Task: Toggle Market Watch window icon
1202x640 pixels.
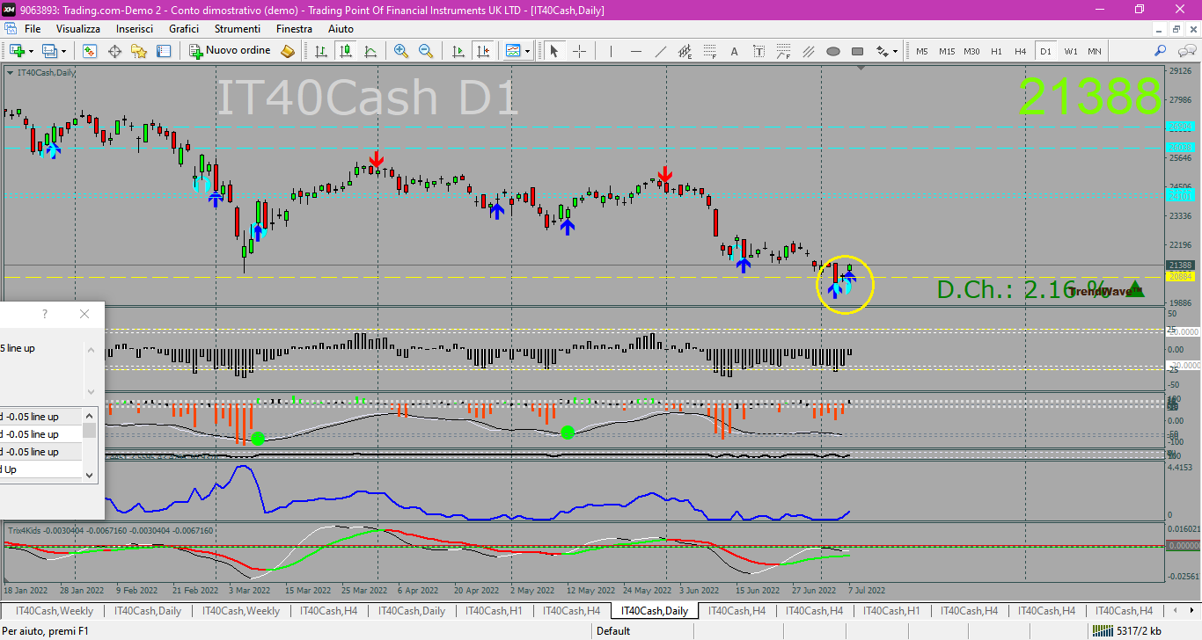Action: 90,51
